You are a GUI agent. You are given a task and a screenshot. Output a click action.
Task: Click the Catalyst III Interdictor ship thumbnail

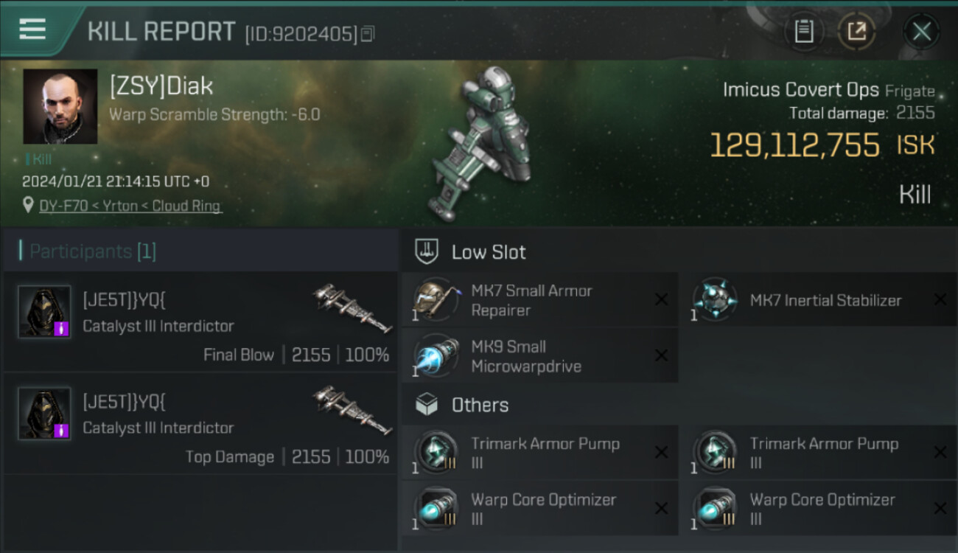352,308
